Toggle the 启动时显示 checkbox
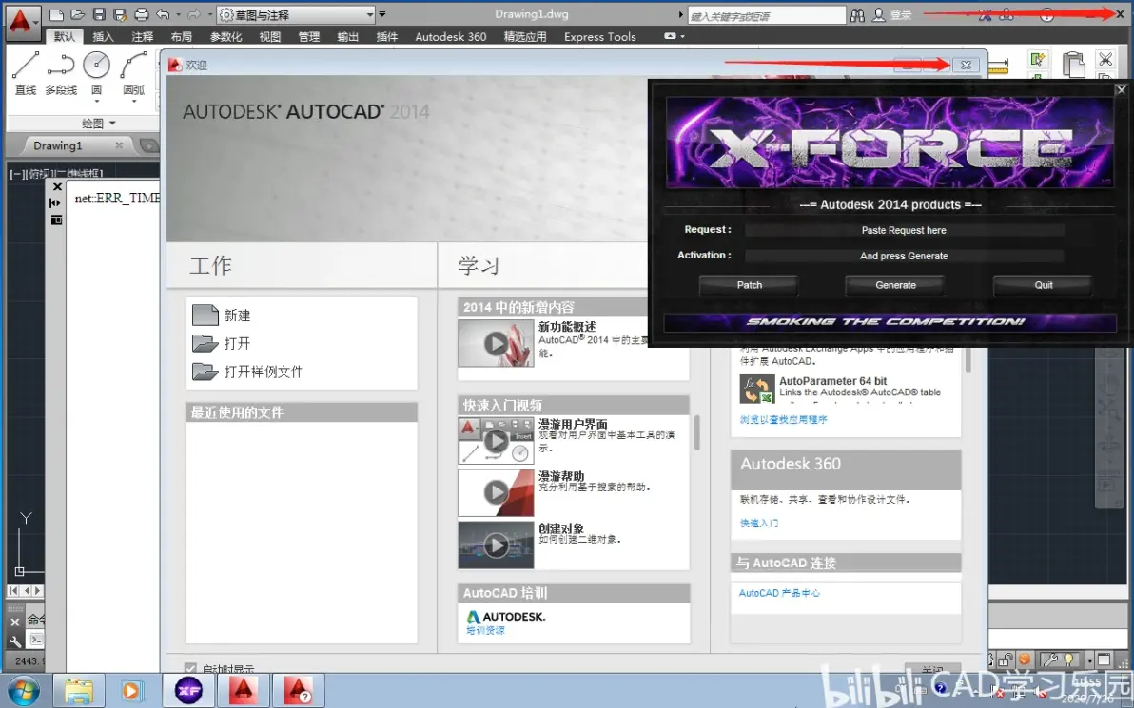This screenshot has width=1134, height=708. (x=190, y=669)
